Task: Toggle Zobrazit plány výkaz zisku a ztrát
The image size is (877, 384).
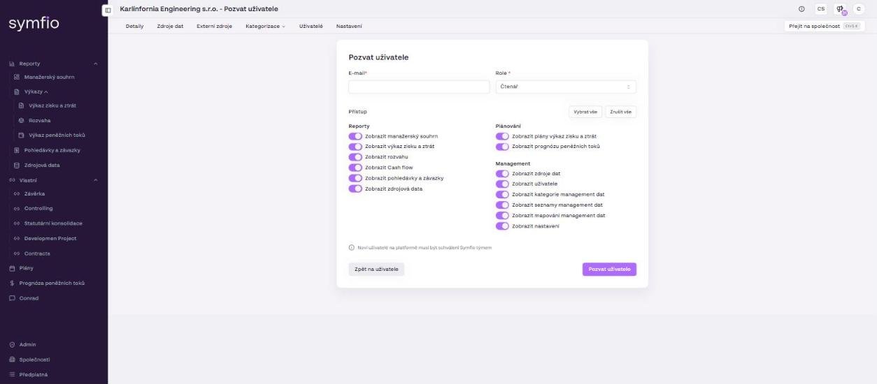Action: [502, 136]
